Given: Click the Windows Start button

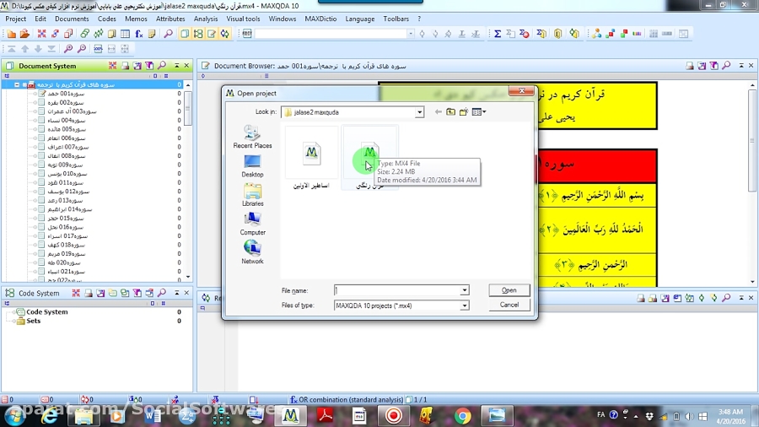Looking at the screenshot, I should click(13, 415).
